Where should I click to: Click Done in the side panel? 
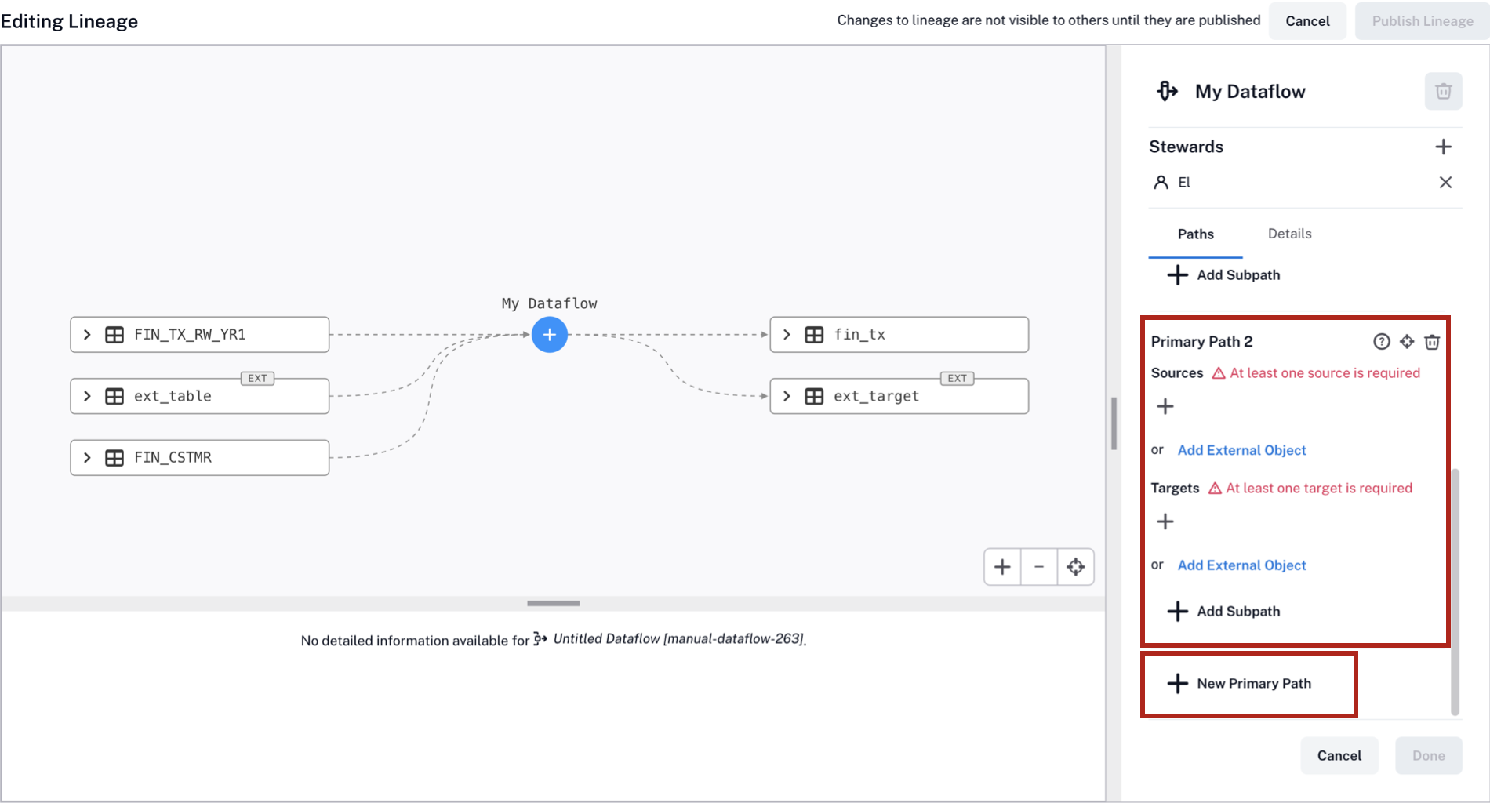click(x=1428, y=756)
